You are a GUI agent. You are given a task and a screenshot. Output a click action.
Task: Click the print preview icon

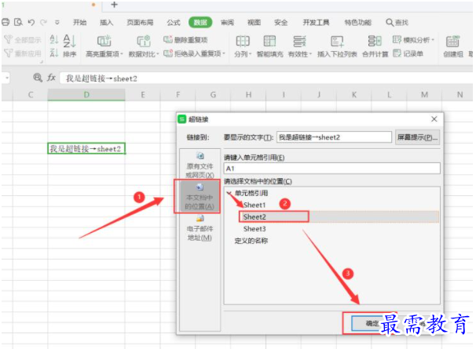pyautogui.click(x=19, y=22)
